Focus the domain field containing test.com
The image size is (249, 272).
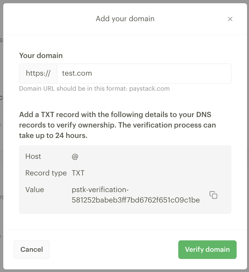(144, 73)
